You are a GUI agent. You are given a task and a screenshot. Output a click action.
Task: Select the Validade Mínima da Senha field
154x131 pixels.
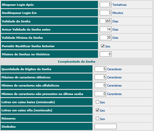click(x=105, y=38)
